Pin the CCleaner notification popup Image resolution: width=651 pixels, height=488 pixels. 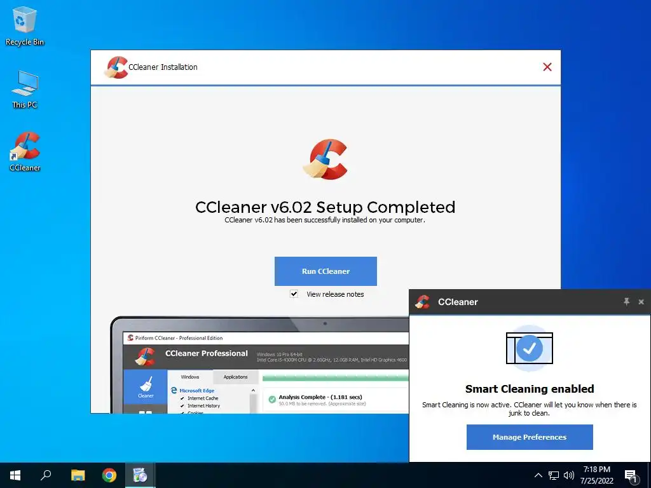(x=626, y=302)
